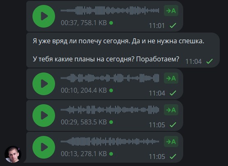Click the unplayed dot on 00:13 message
Viewport: 228px width, 166px height.
pos(111,154)
